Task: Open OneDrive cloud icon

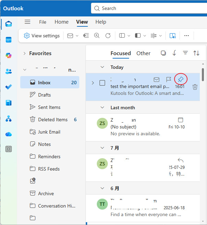Action: click(9, 134)
